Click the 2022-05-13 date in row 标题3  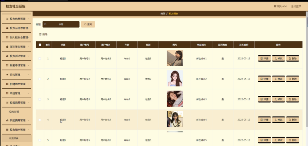click(x=244, y=100)
